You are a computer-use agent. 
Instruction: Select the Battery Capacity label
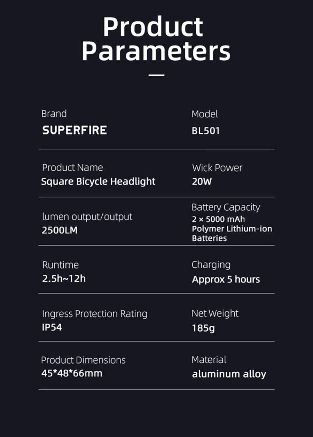point(226,207)
